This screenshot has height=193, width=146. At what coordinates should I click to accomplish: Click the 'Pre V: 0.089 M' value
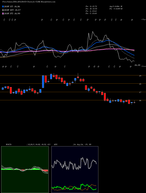click(116, 8)
